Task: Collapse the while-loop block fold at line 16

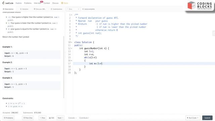Action: coord(72,61)
